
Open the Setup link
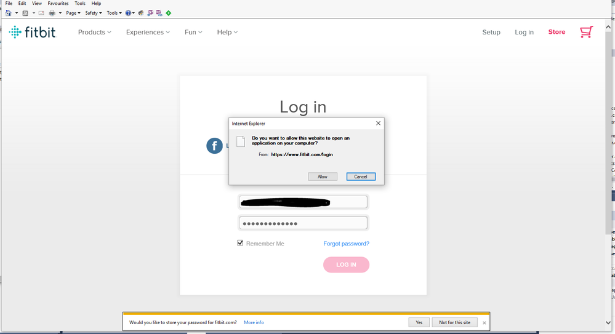pos(491,32)
